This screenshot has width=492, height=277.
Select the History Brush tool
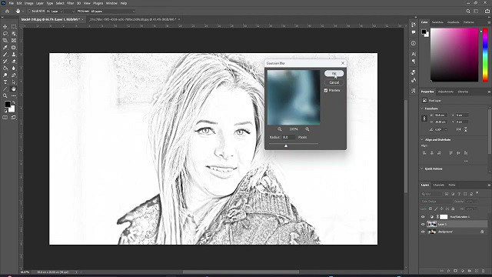coord(5,62)
